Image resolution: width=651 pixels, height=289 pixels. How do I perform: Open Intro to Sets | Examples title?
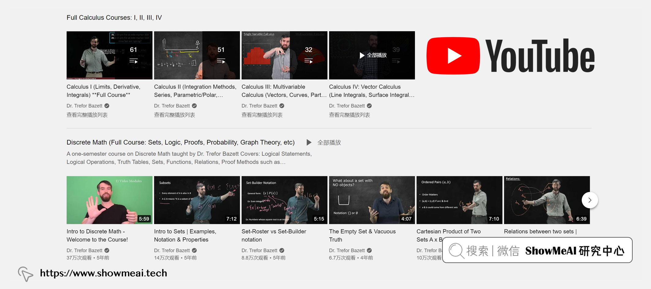coord(185,235)
